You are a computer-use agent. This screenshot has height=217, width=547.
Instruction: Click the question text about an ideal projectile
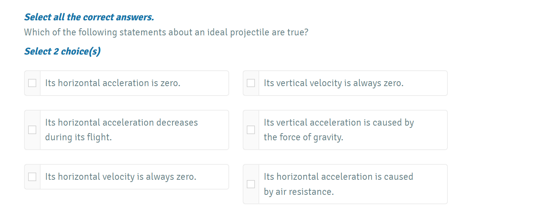point(166,32)
